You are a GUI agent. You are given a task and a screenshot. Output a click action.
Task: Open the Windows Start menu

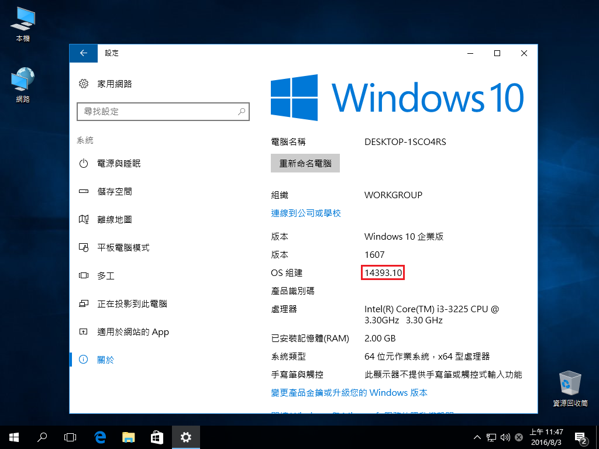click(14, 437)
